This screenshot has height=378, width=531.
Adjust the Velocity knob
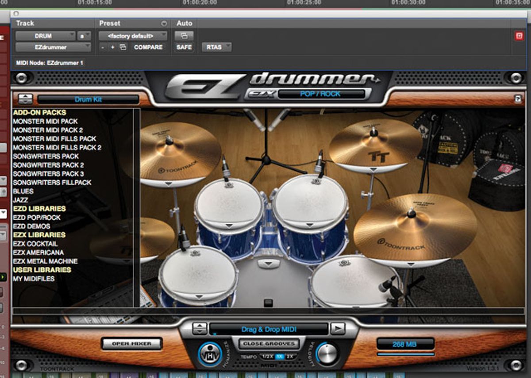(x=327, y=354)
